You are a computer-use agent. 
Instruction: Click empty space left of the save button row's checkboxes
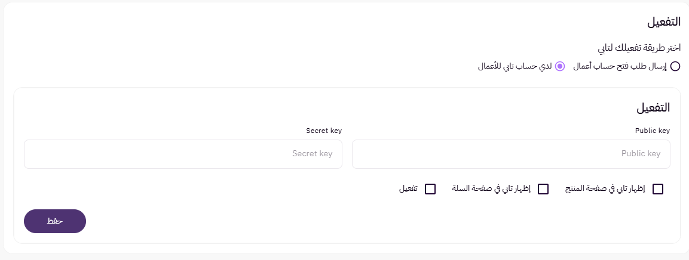pos(209,189)
